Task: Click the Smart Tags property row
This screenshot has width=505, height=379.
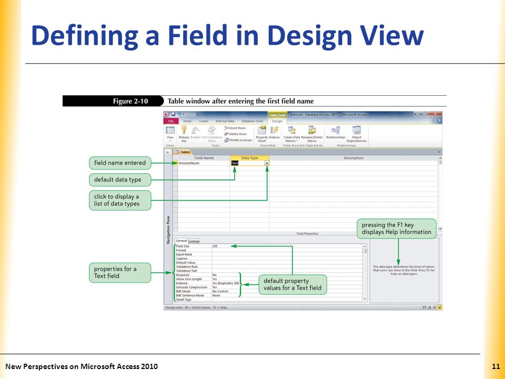Action: click(269, 300)
